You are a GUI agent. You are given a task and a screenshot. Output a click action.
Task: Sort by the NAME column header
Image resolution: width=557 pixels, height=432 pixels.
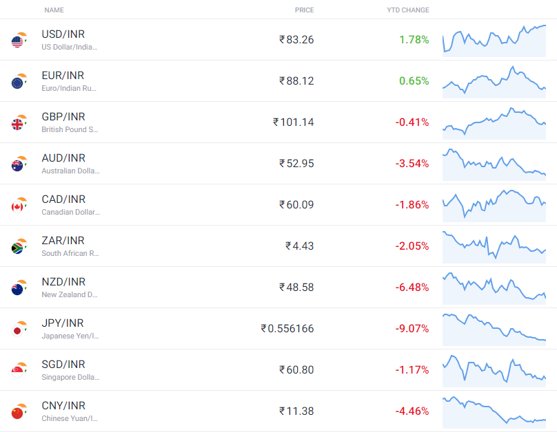coord(54,10)
